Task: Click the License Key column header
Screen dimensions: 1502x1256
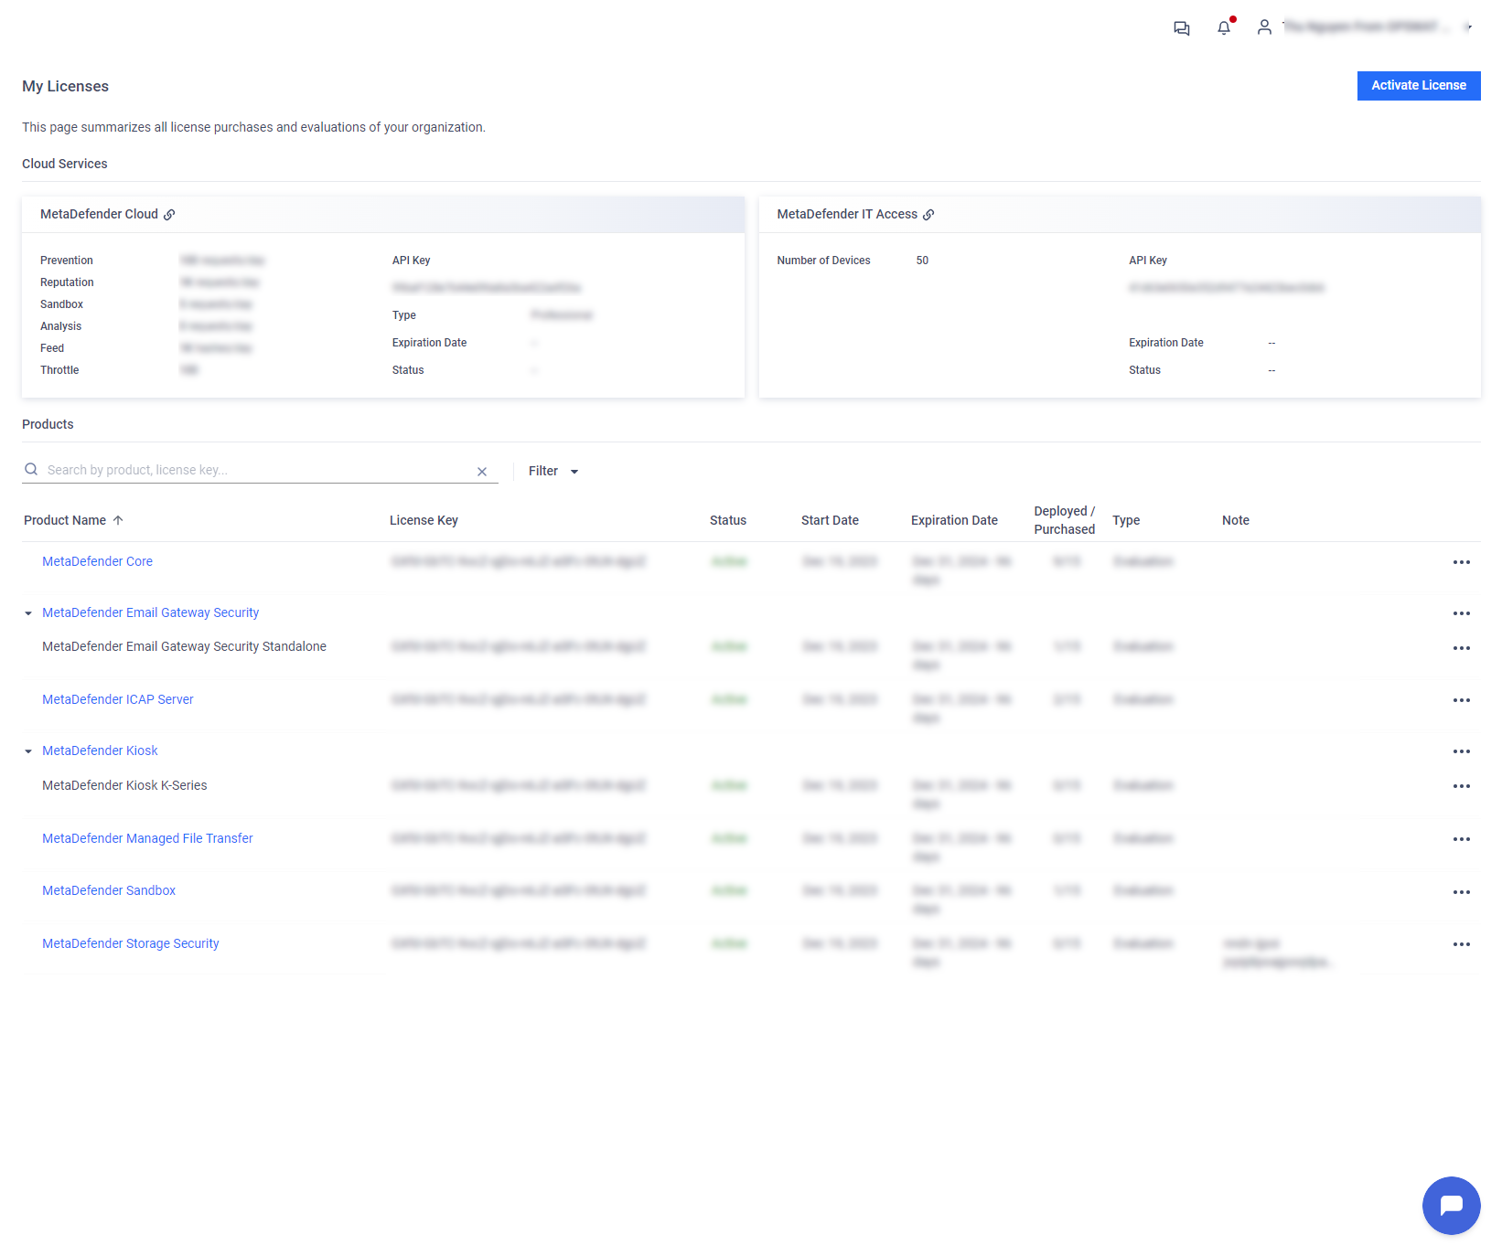Action: (x=424, y=520)
